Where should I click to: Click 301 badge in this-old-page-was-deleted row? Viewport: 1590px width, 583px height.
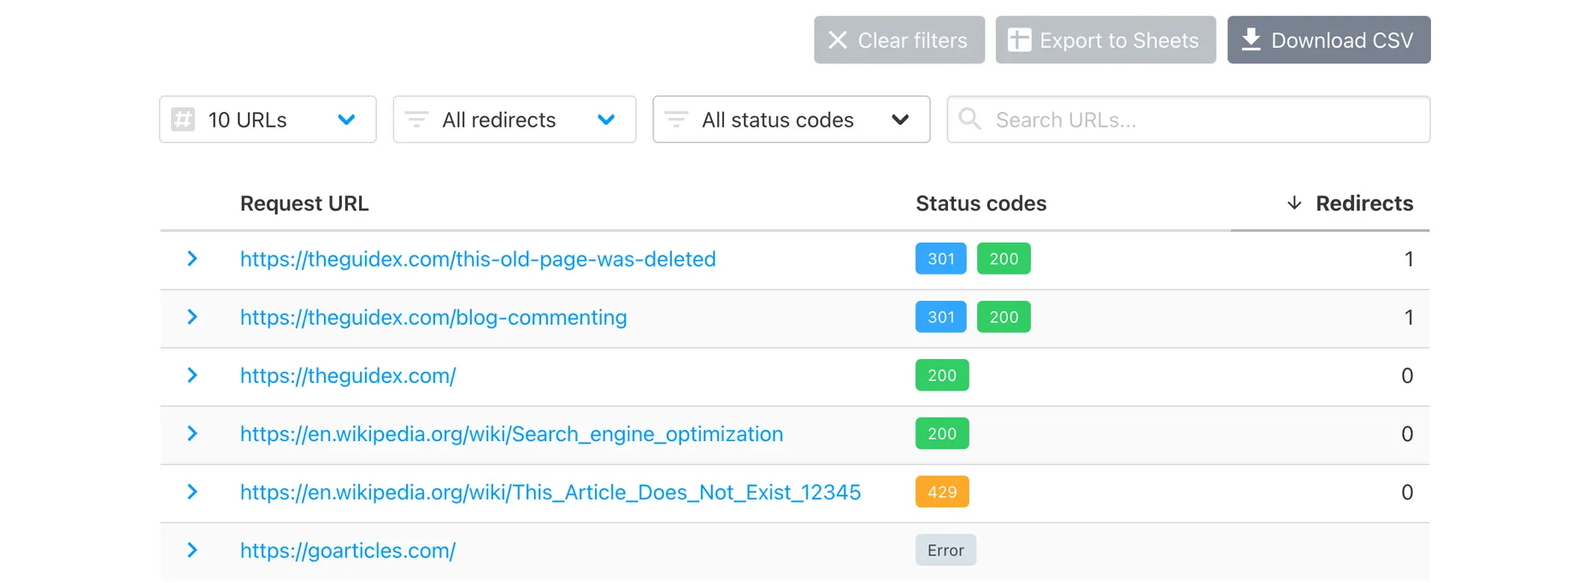pos(941,259)
